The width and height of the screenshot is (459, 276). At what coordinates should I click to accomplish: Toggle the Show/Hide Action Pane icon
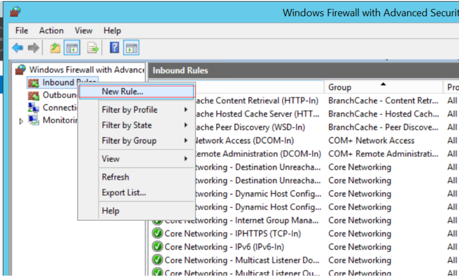(131, 48)
